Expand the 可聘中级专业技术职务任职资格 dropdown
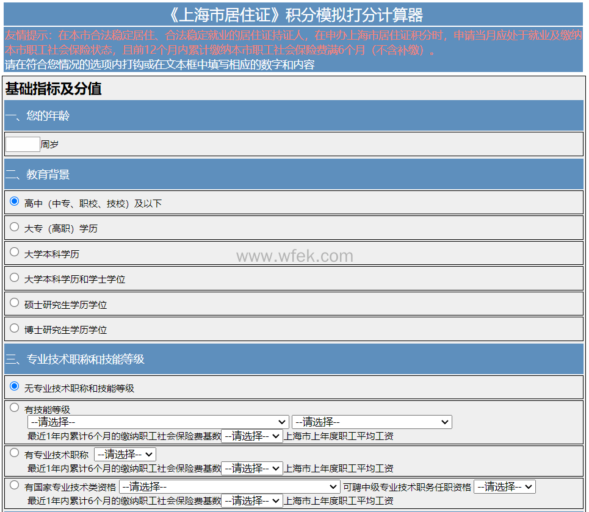The height and width of the screenshot is (512, 589). (x=505, y=487)
